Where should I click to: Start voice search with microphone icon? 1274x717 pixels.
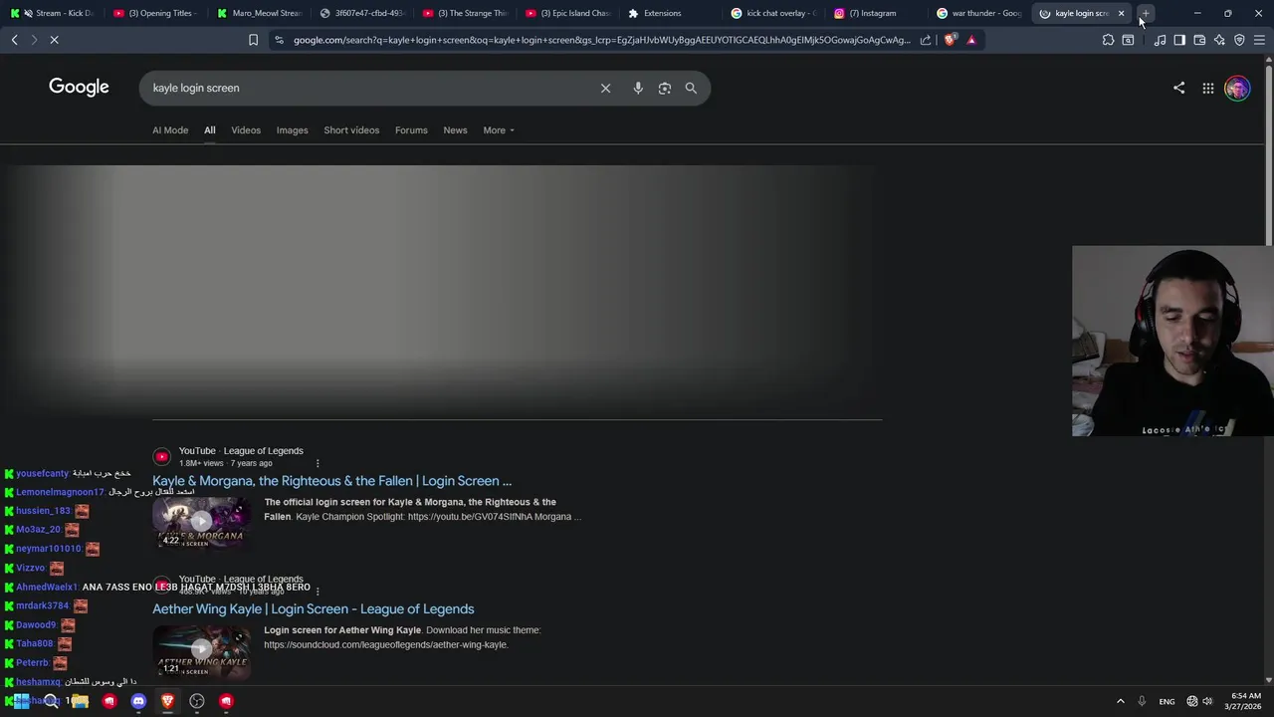tap(638, 88)
